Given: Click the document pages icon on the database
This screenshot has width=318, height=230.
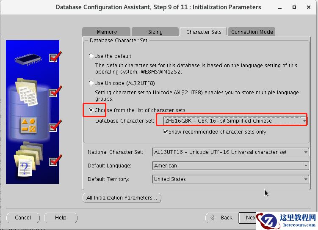Looking at the screenshot, I should (x=26, y=92).
